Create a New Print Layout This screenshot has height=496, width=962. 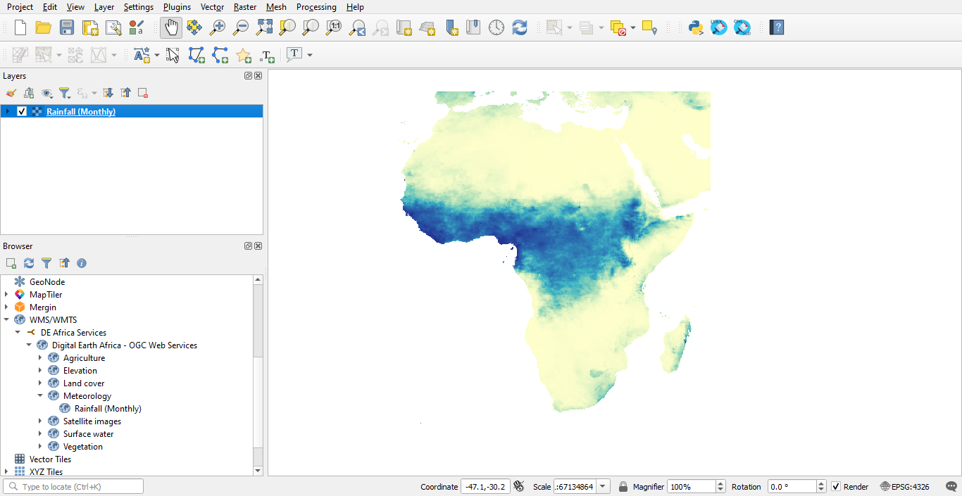click(x=89, y=27)
